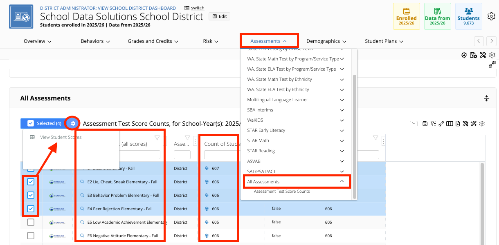The height and width of the screenshot is (245, 499).
Task: Click the next tabs arrow button
Action: coord(491,41)
